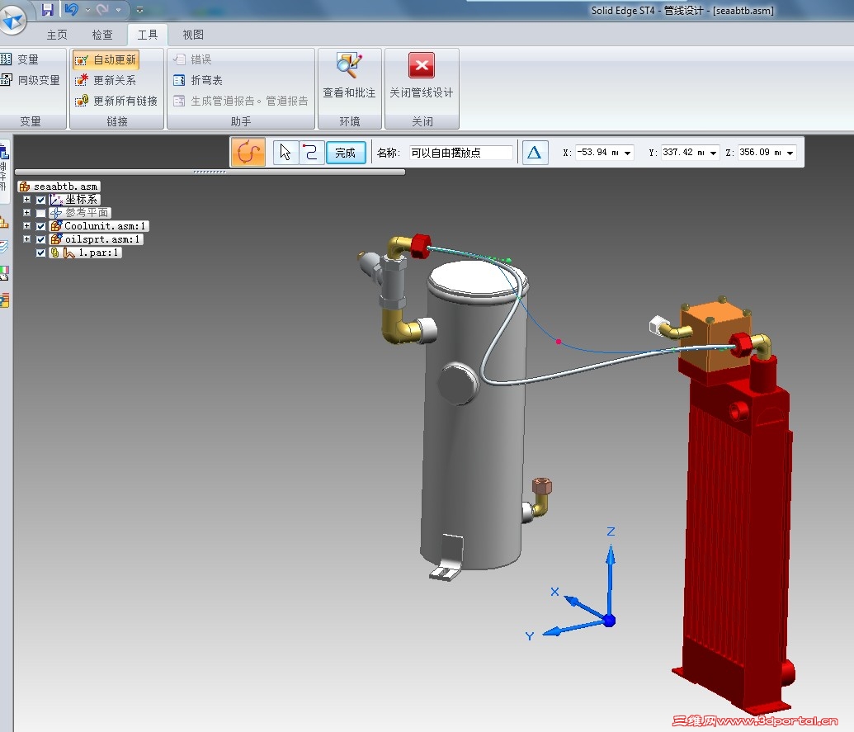
Task: Choose the select arrow cursor tool
Action: tap(285, 152)
